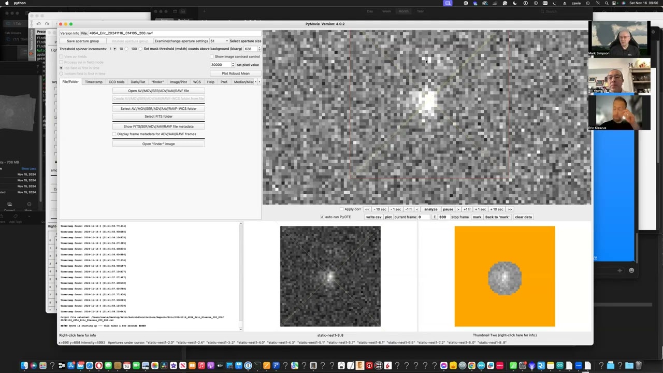
Task: Go back 1 second
Action: click(x=396, y=209)
